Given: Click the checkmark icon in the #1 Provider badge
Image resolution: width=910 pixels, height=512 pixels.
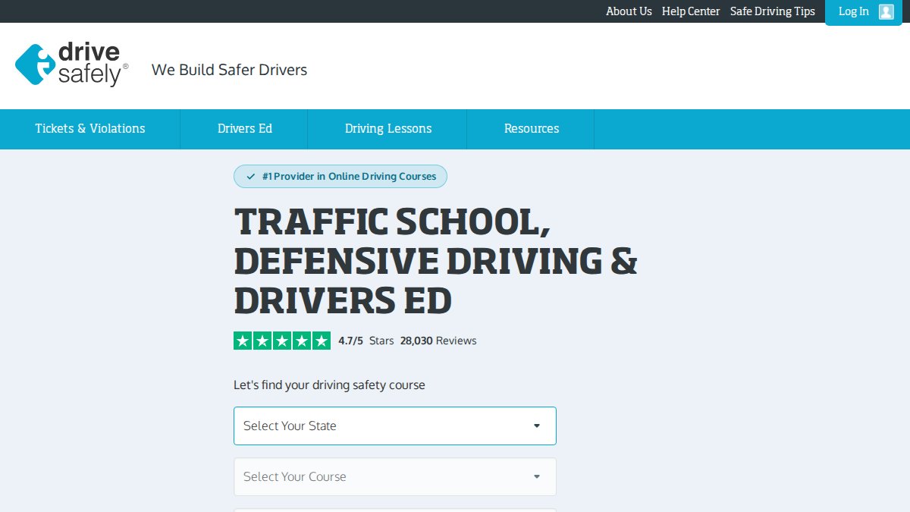Looking at the screenshot, I should (x=251, y=177).
